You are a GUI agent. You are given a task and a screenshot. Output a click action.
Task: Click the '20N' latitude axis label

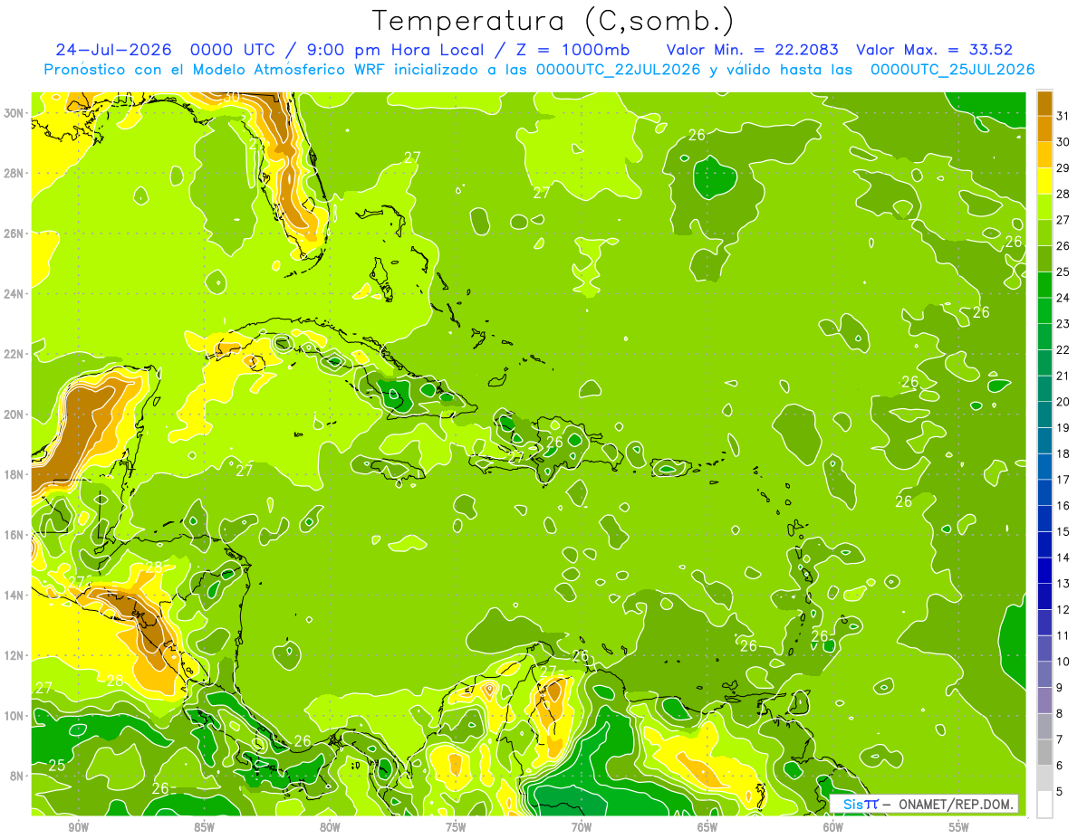[13, 415]
